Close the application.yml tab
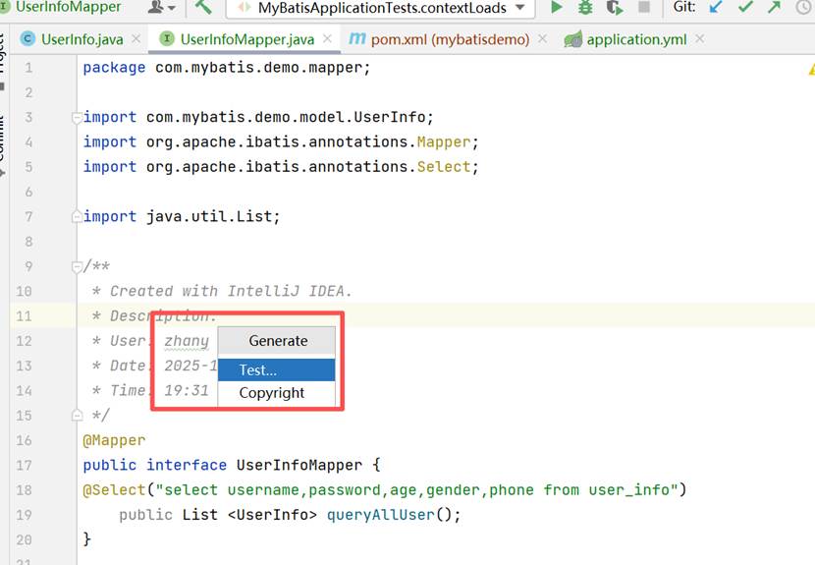 pyautogui.click(x=699, y=38)
